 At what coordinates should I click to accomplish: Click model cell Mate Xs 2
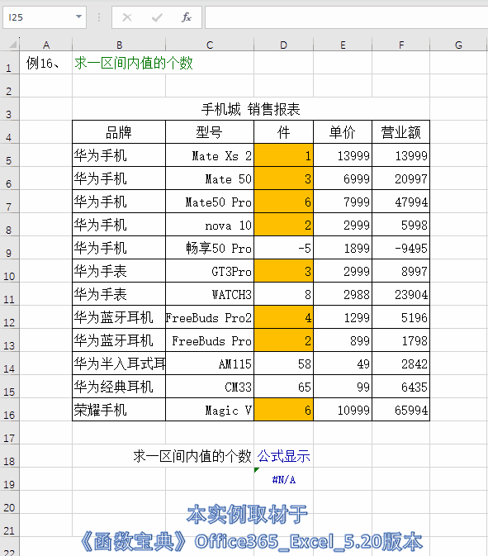[210, 155]
